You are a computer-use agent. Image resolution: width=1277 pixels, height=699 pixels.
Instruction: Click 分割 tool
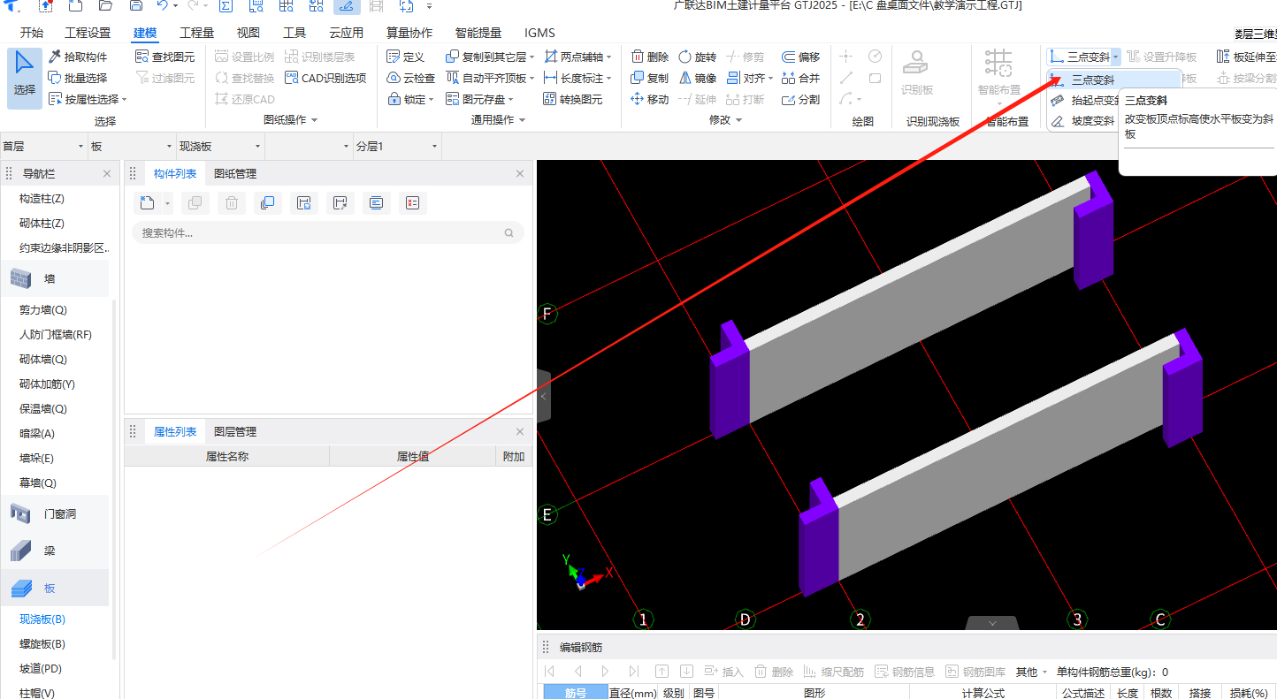pyautogui.click(x=801, y=99)
